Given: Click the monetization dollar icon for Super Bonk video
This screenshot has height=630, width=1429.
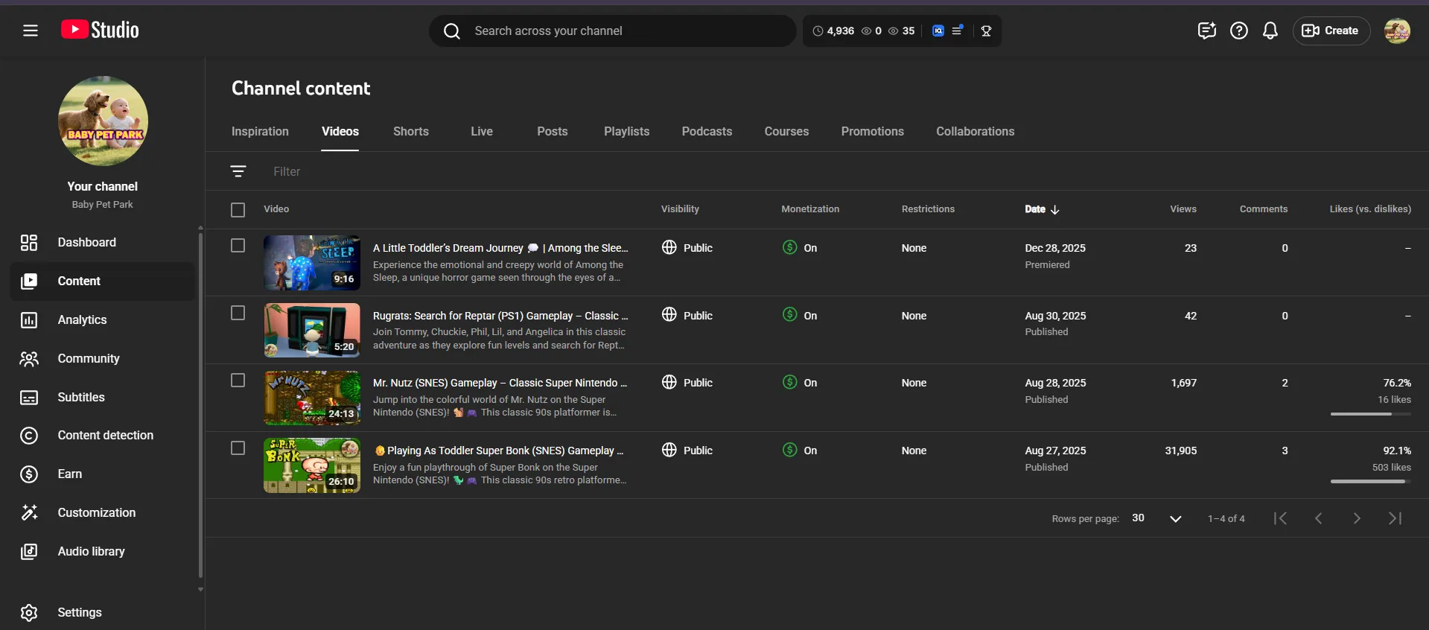Looking at the screenshot, I should point(790,450).
